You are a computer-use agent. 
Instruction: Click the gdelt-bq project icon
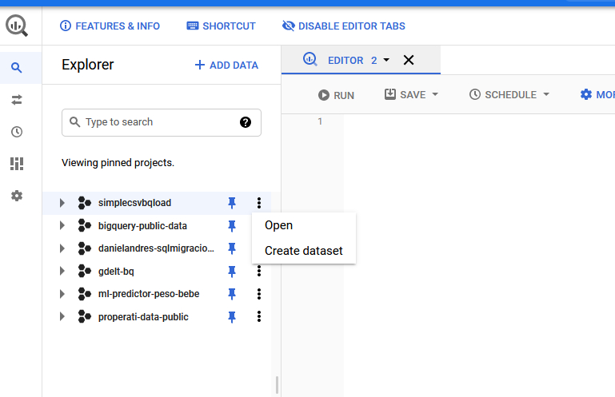[x=84, y=272]
